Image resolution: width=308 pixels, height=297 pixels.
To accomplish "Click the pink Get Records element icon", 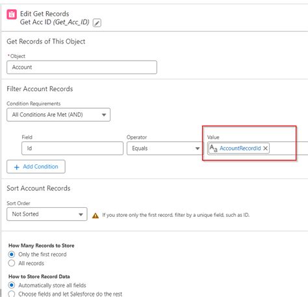I will (12, 14).
